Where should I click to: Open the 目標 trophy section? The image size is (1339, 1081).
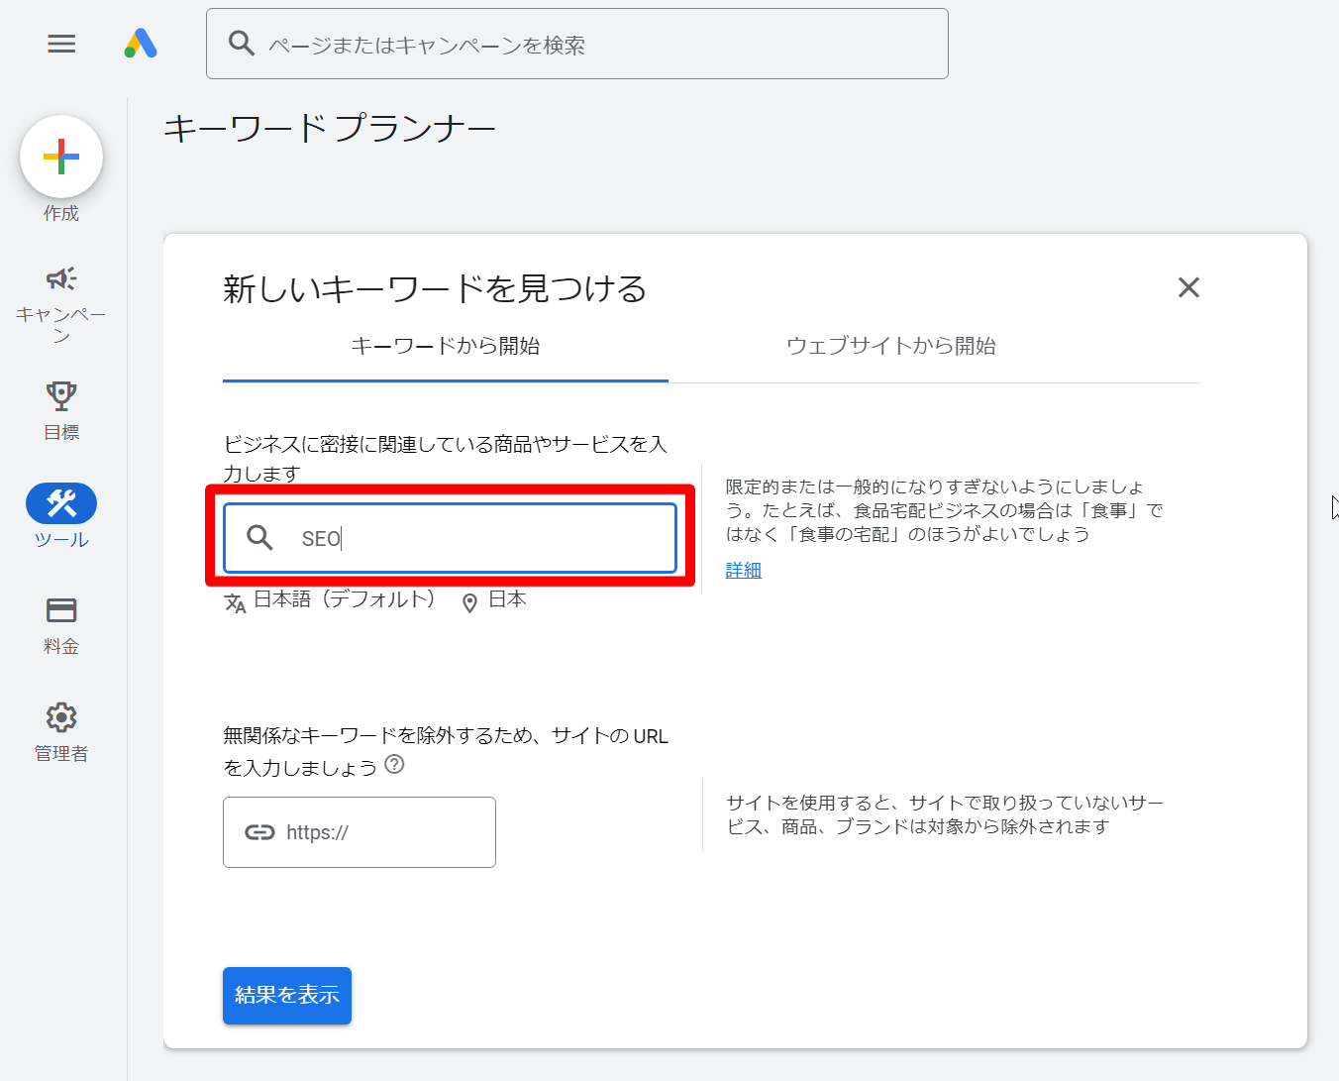[61, 396]
